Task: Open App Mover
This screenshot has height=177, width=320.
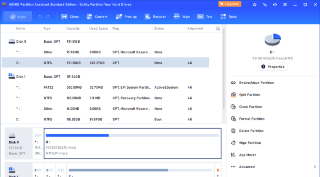Action: point(247,155)
